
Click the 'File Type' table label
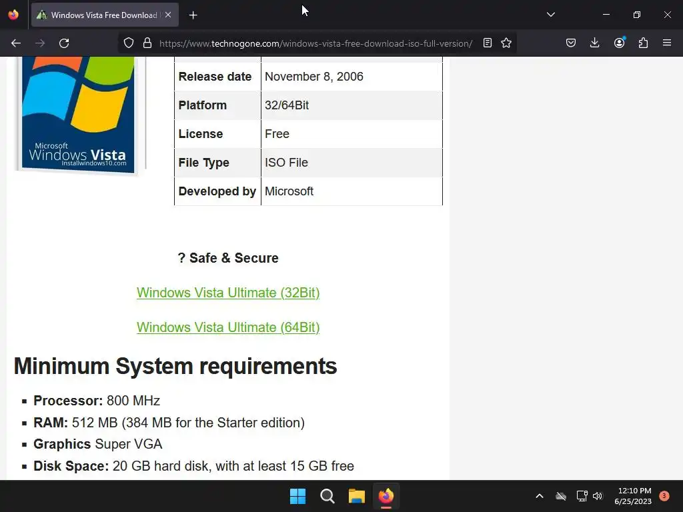tap(204, 163)
